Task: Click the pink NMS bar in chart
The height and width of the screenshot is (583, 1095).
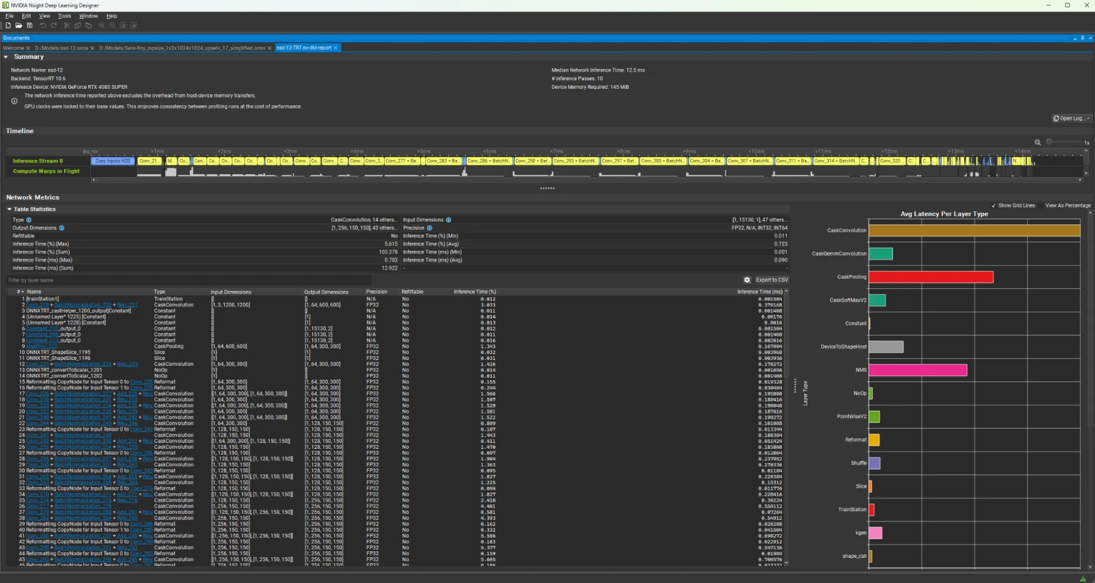Action: pyautogui.click(x=918, y=370)
